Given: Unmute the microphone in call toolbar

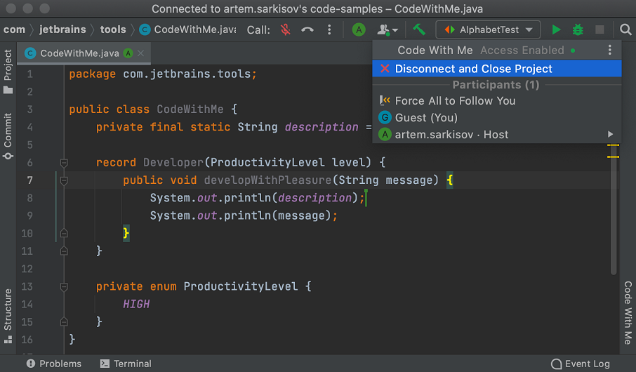Looking at the screenshot, I should (x=285, y=29).
